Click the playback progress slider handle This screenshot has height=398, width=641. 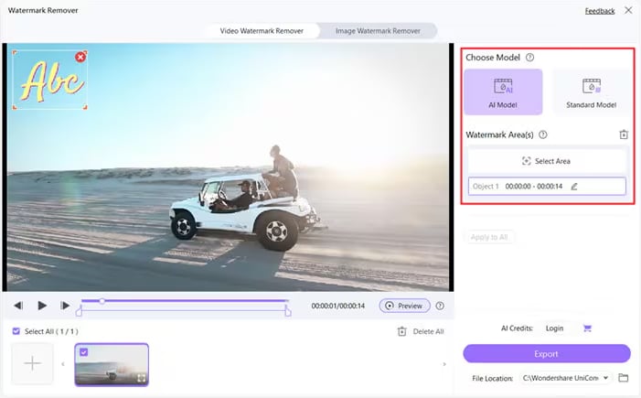(x=101, y=301)
